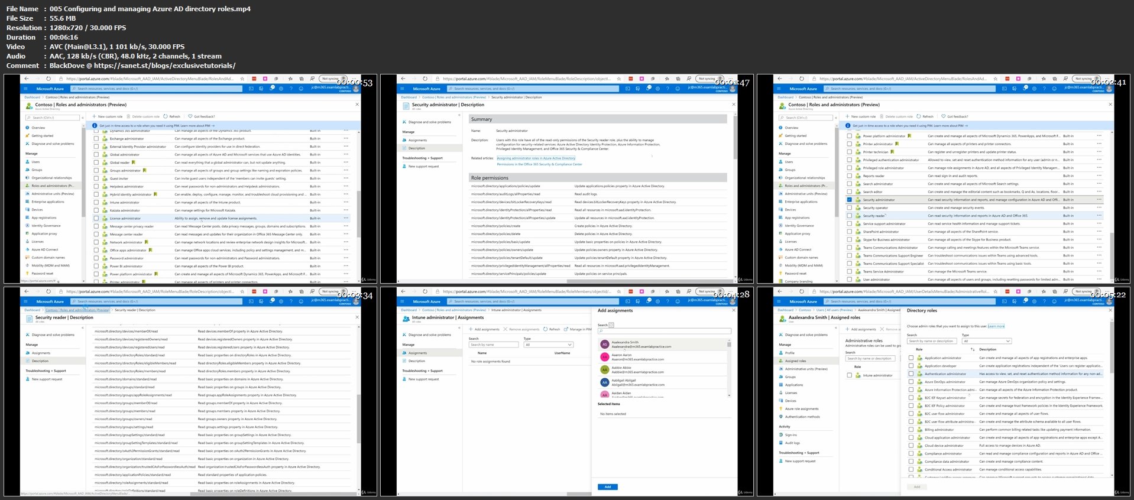Image resolution: width=1134 pixels, height=500 pixels.
Task: Select Aaron Aaron user in Add assignments list
Action: pyautogui.click(x=662, y=357)
